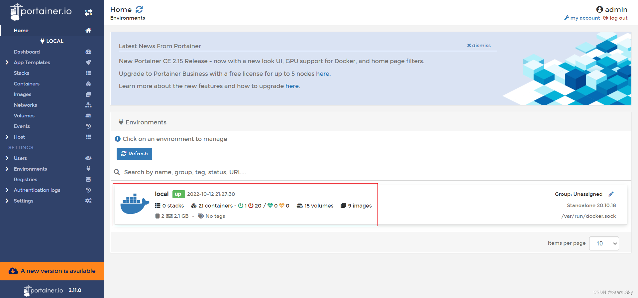Click the Settings gears icon
Viewport: 638px width, 298px height.
[x=88, y=201]
